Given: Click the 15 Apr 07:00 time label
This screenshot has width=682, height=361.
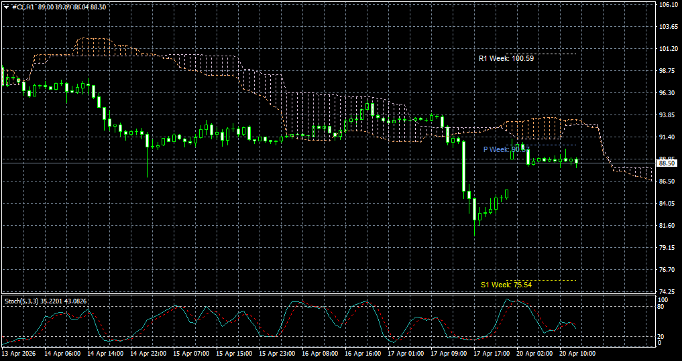Looking at the screenshot, I should tap(192, 354).
